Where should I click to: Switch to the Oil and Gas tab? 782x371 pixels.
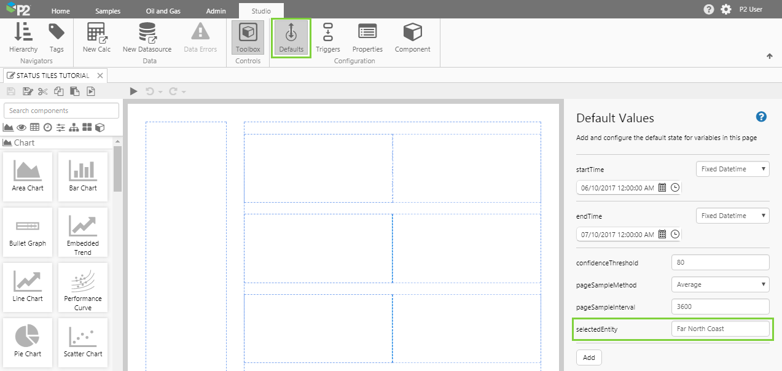pyautogui.click(x=163, y=11)
